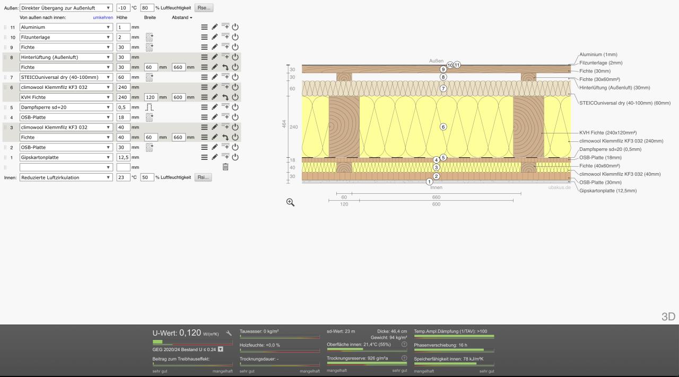Click the umkehren link
The width and height of the screenshot is (679, 377).
pos(102,17)
